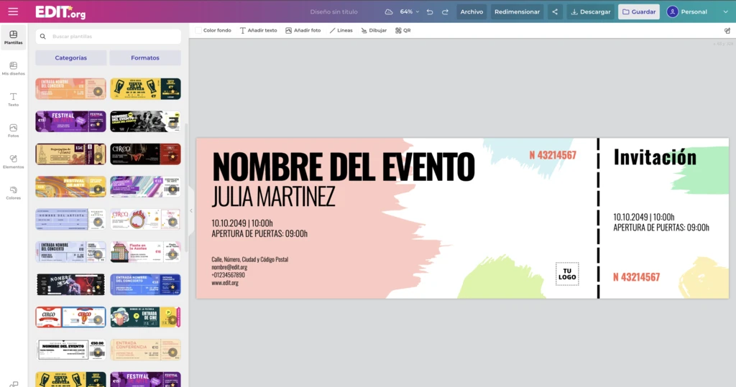Click the cloud sync icon

[x=389, y=12]
